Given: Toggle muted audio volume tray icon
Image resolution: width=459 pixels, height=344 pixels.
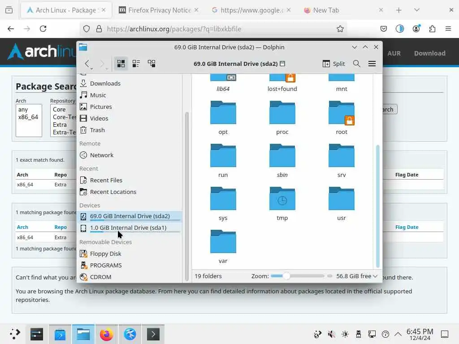Looking at the screenshot, I should (x=331, y=334).
